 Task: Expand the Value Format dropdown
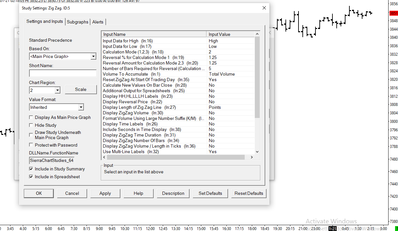81,107
